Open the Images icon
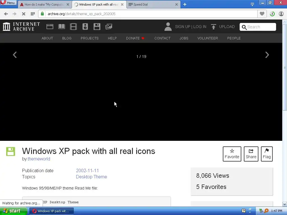287x215 pixels. 109,27
